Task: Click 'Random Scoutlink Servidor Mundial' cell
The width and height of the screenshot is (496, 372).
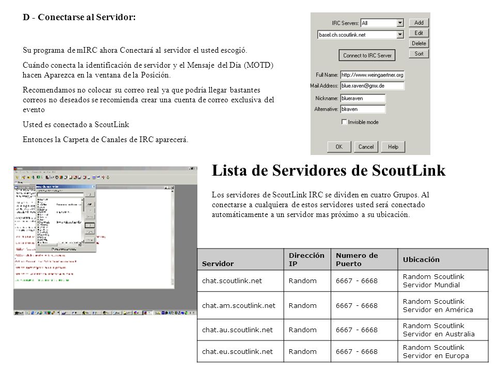Action: point(443,281)
